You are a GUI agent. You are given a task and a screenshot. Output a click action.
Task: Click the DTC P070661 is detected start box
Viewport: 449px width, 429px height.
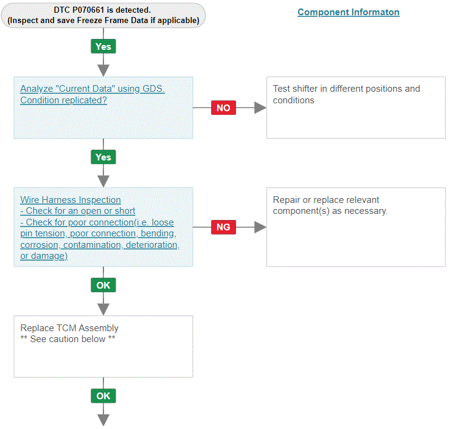point(103,15)
